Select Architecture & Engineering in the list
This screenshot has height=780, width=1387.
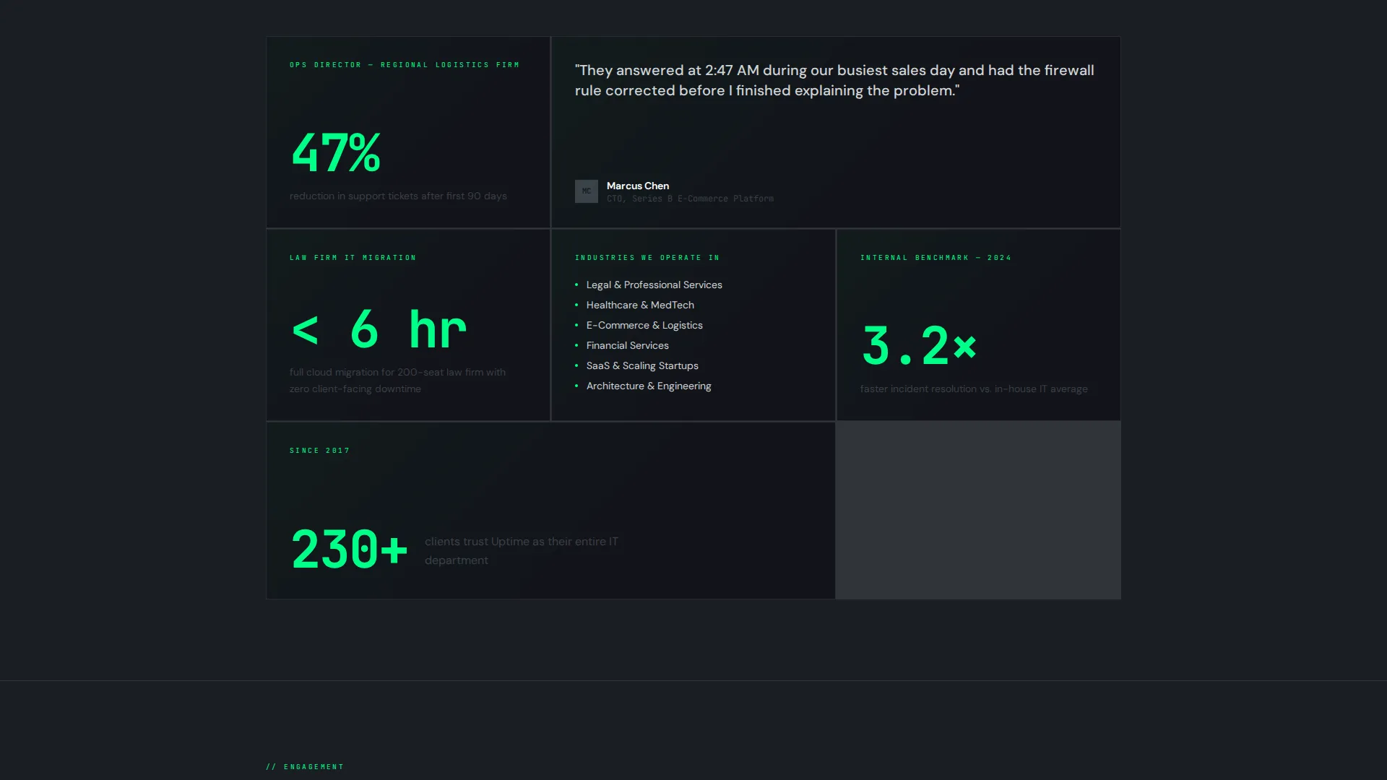pyautogui.click(x=649, y=386)
